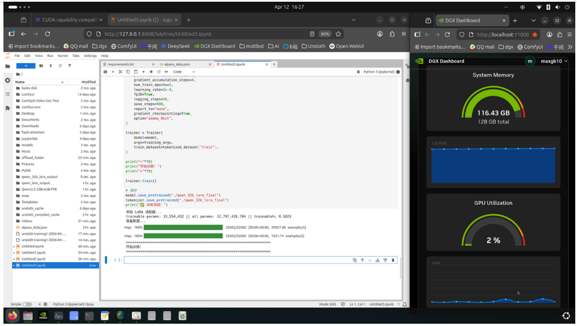
Task: Bookmark this page with the star icon
Action: coord(338,34)
